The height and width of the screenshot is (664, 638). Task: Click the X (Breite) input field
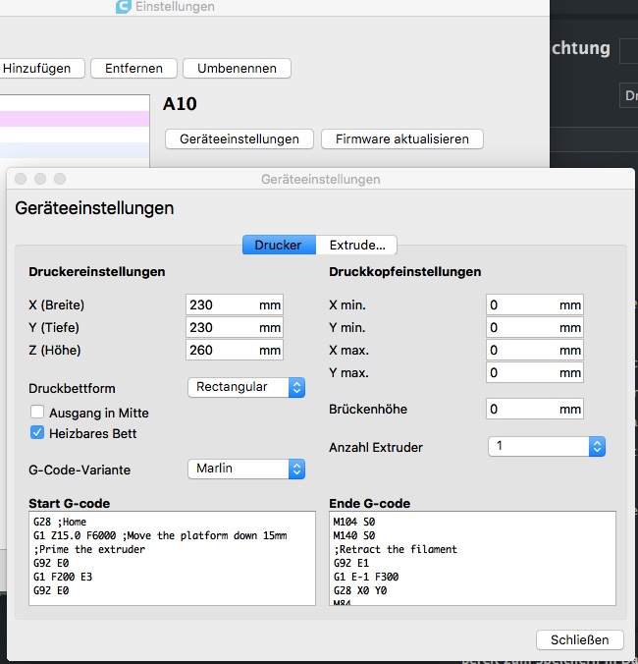tap(221, 305)
